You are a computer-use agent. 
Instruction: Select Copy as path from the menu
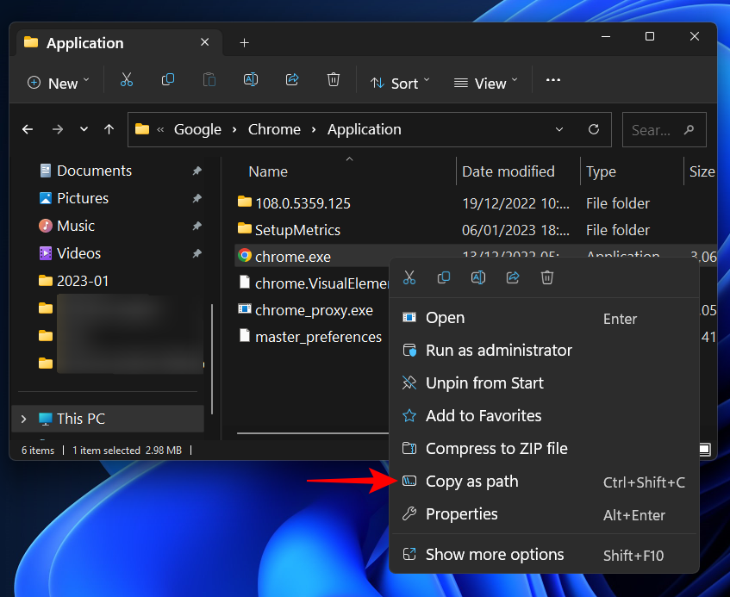coord(471,482)
